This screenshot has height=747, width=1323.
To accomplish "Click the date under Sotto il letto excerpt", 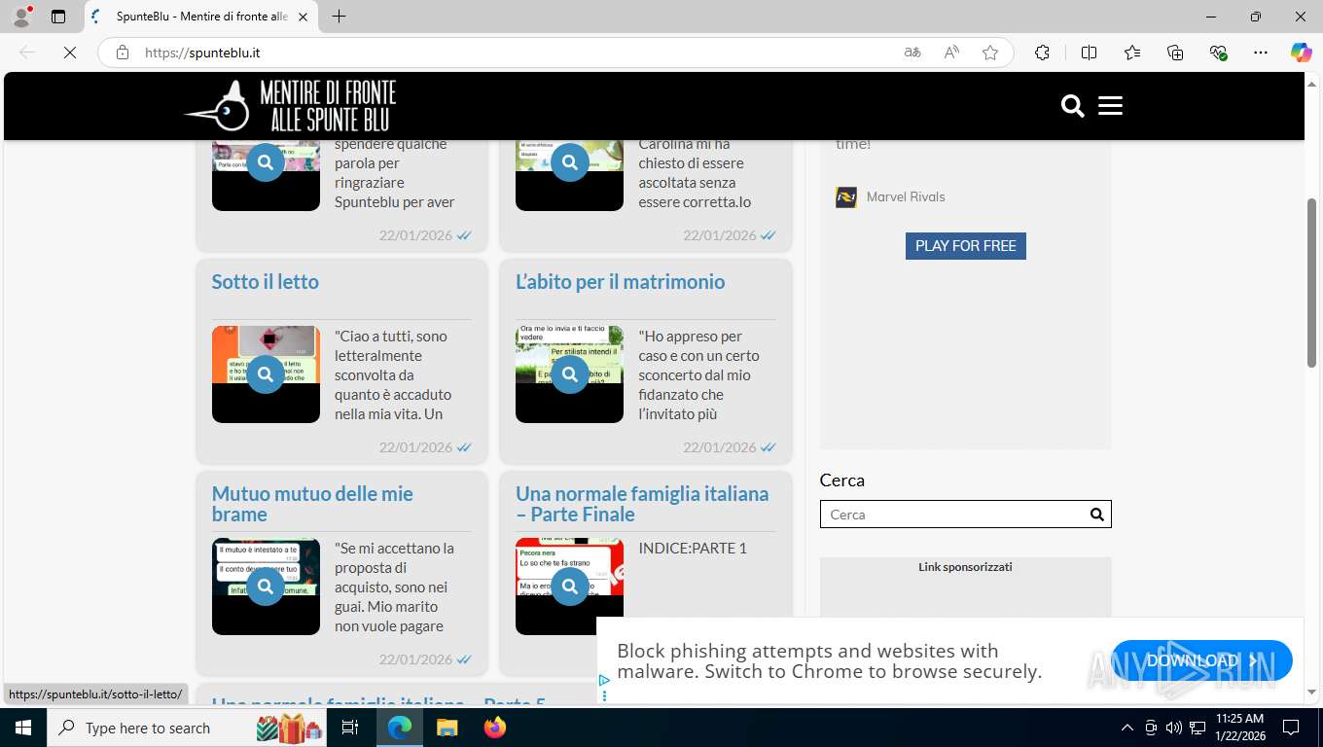I will click(415, 447).
